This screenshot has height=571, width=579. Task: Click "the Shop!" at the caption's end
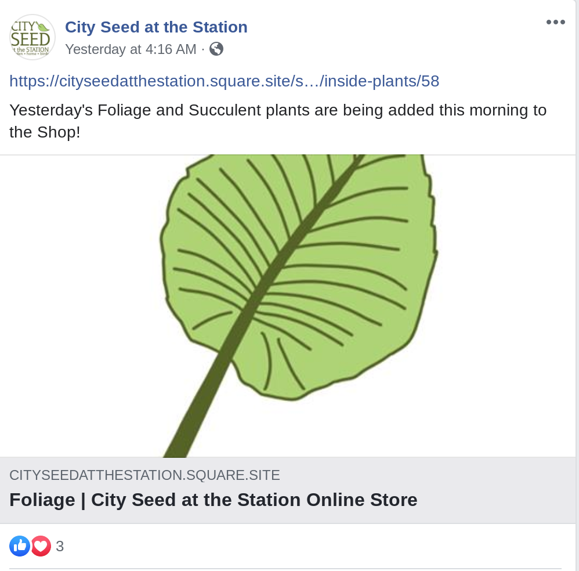click(45, 132)
